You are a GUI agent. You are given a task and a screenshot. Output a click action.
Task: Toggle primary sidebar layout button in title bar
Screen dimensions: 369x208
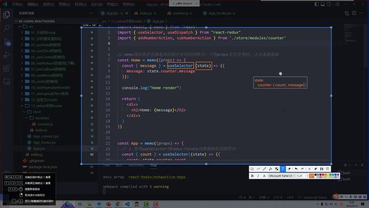coord(317,4)
